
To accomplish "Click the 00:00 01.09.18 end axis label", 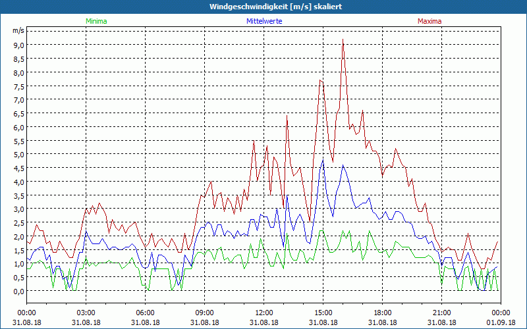I will click(501, 318).
